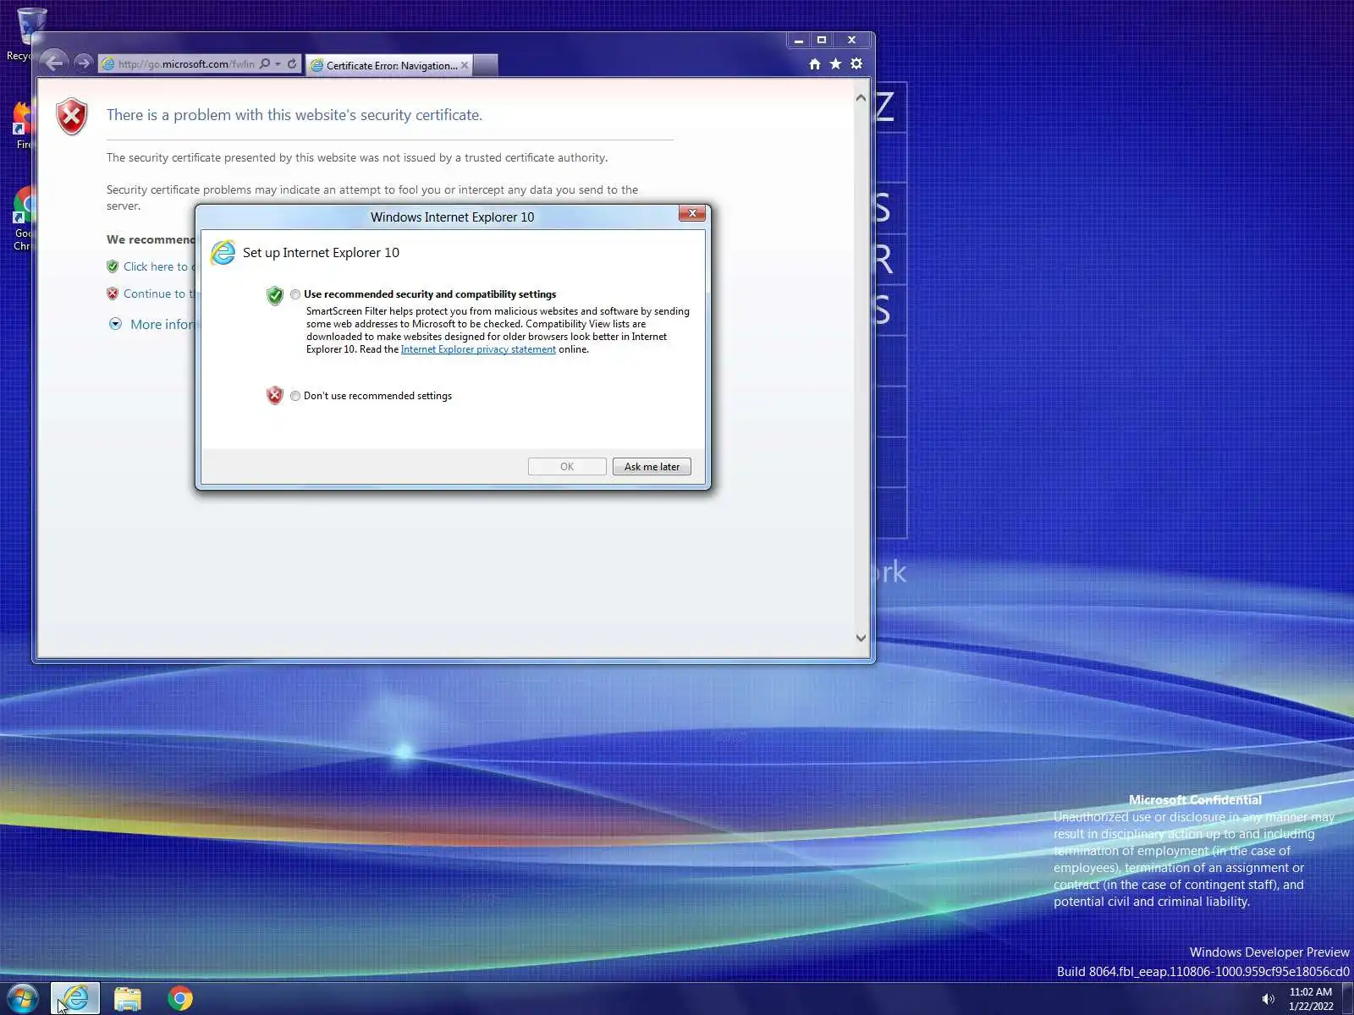Click the address bar URL field

pyautogui.click(x=186, y=64)
